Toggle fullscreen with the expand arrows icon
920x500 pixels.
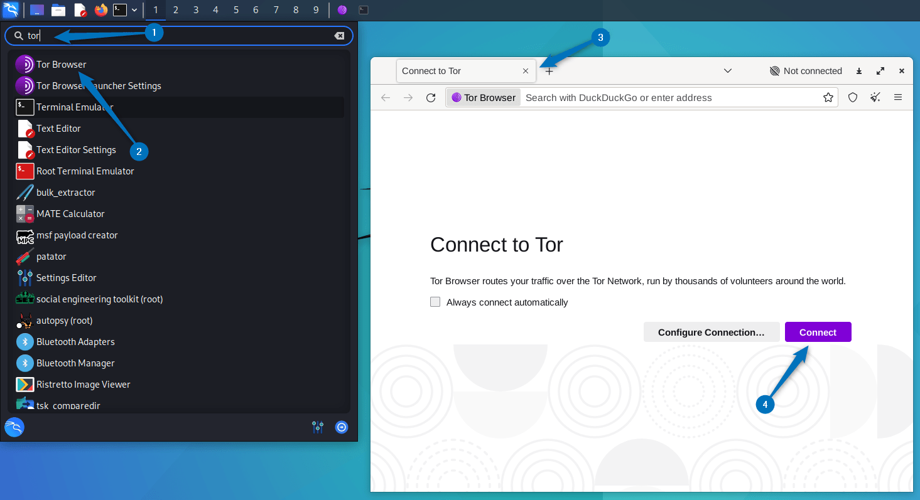[x=880, y=71]
